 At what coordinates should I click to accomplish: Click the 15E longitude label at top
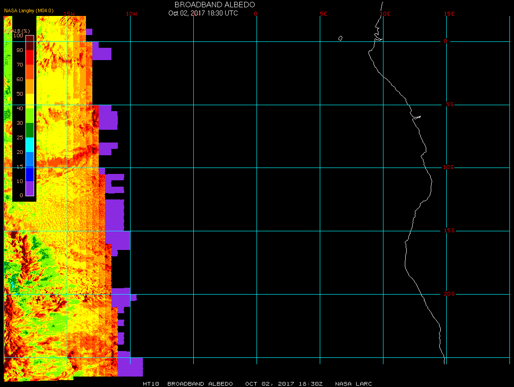(x=449, y=14)
